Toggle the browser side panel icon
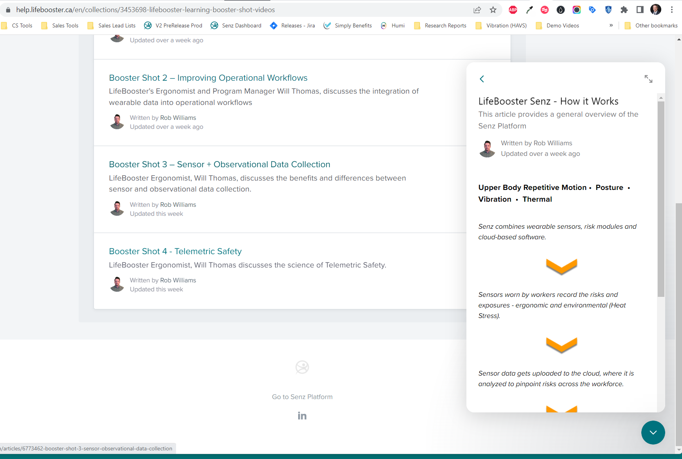The image size is (682, 459). tap(640, 10)
